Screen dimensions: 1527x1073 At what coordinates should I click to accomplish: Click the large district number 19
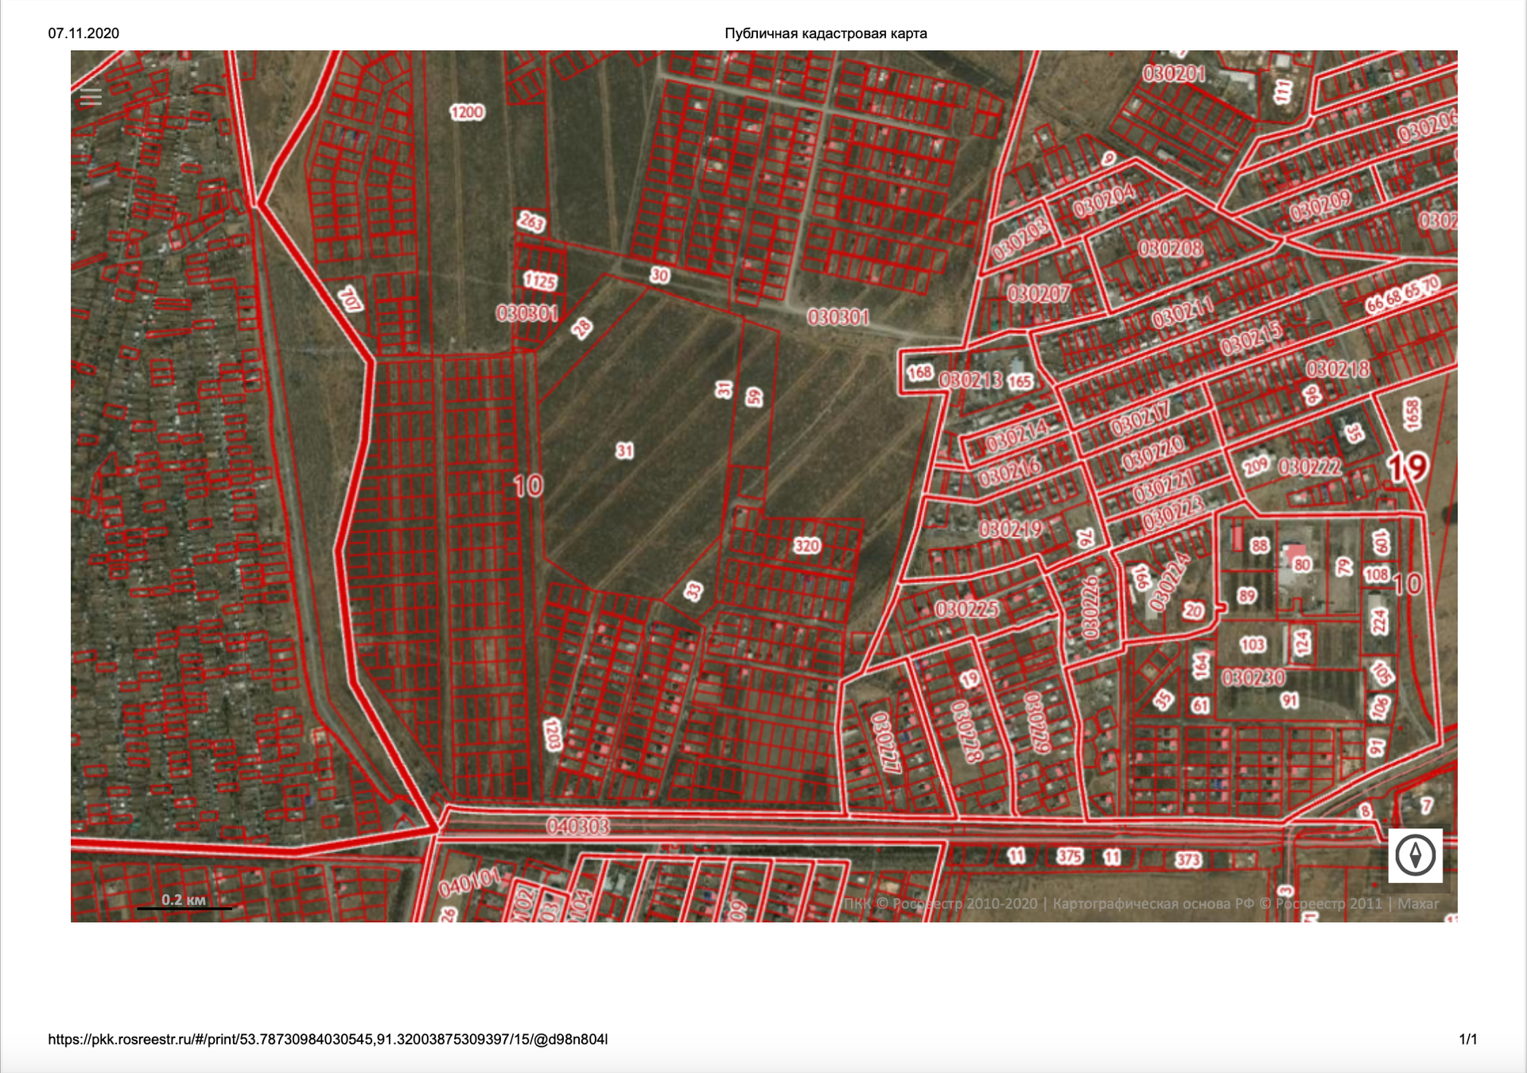(1407, 467)
